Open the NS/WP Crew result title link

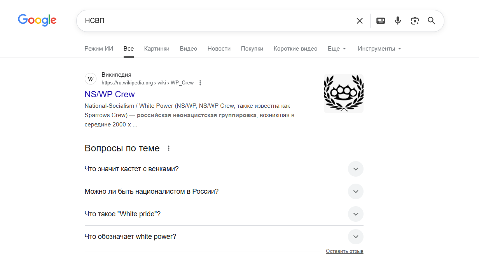coord(110,94)
